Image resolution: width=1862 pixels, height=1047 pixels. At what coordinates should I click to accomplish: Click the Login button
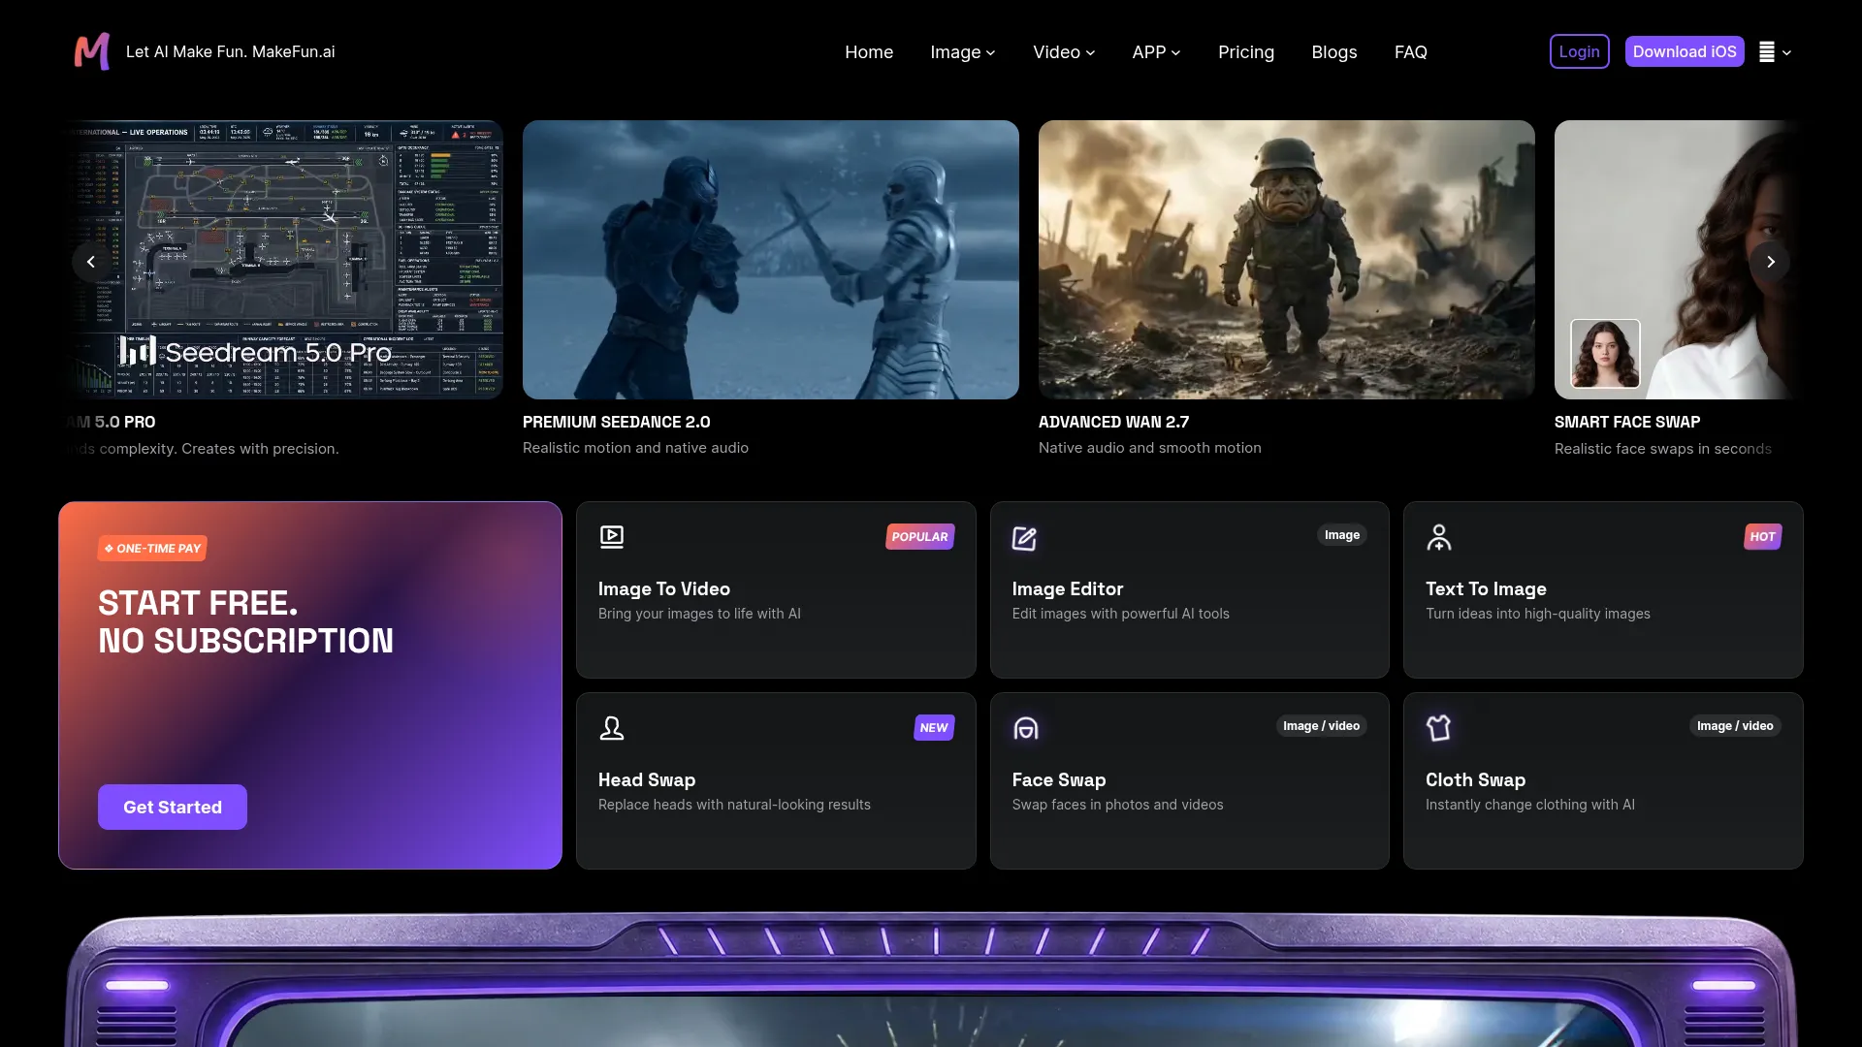(1580, 51)
